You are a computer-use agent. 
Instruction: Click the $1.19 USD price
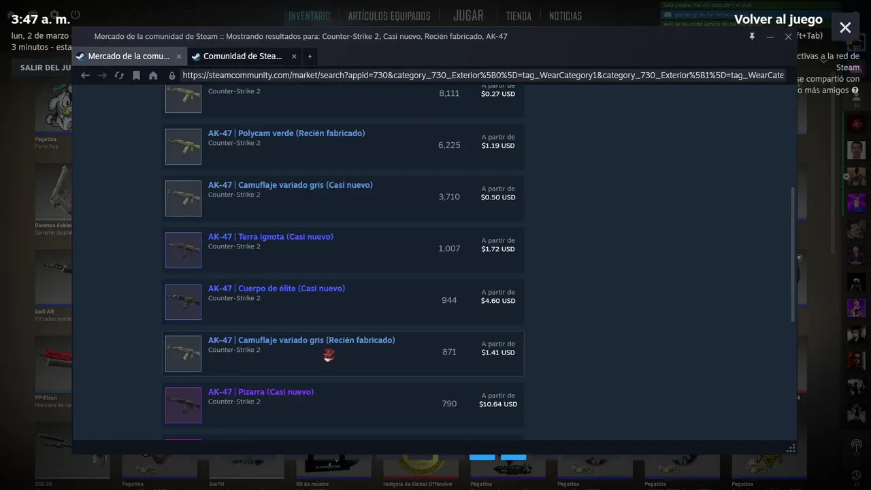tap(498, 146)
